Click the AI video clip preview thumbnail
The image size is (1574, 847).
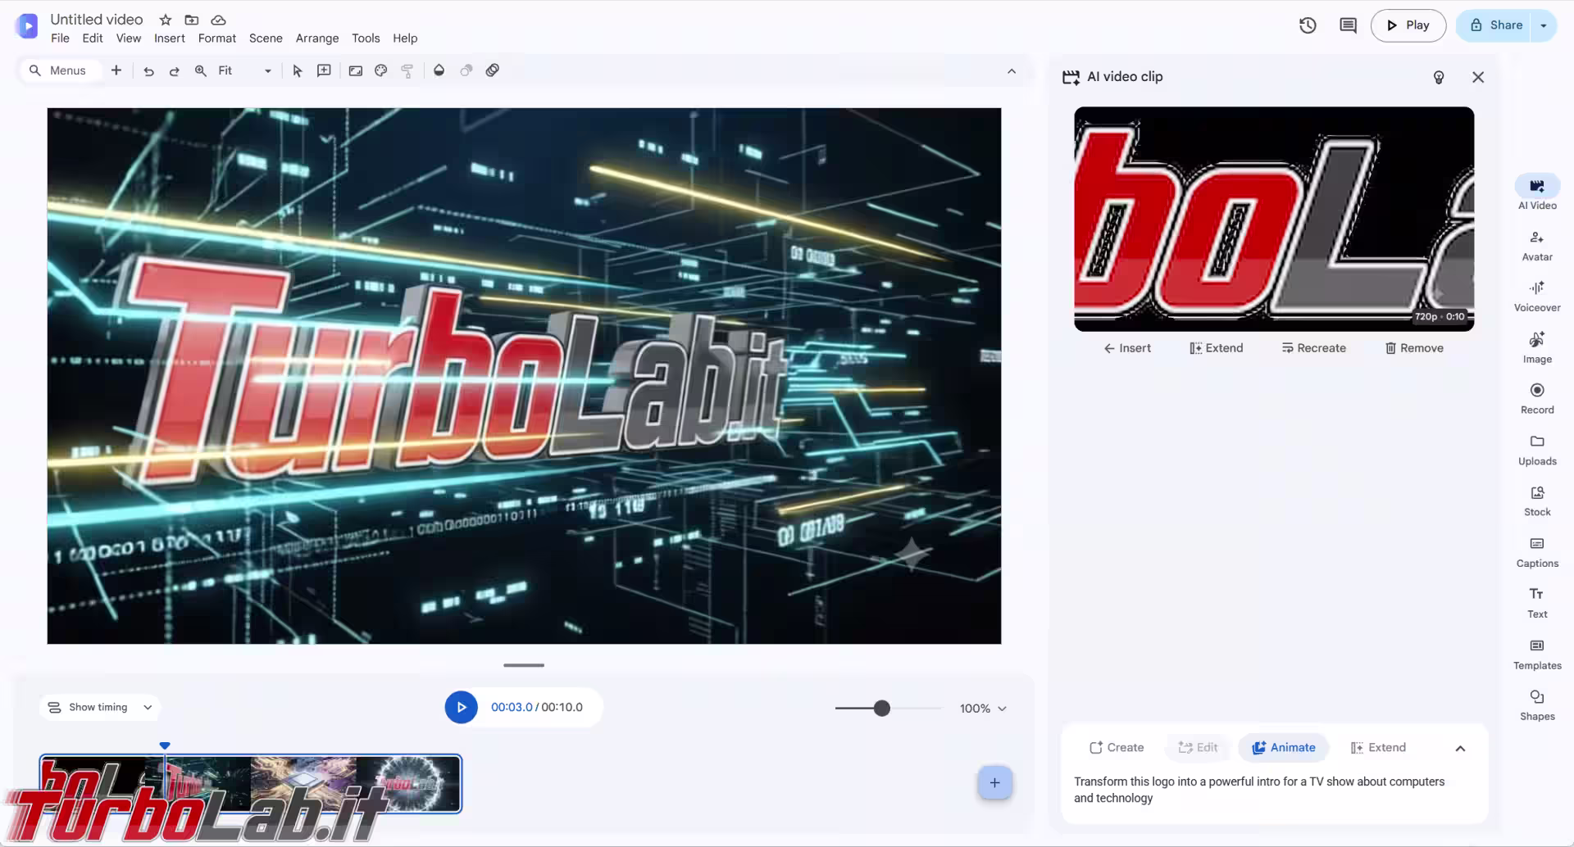[1274, 219]
